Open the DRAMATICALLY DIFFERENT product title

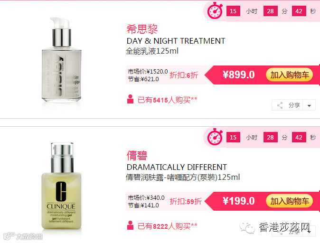[177, 168]
